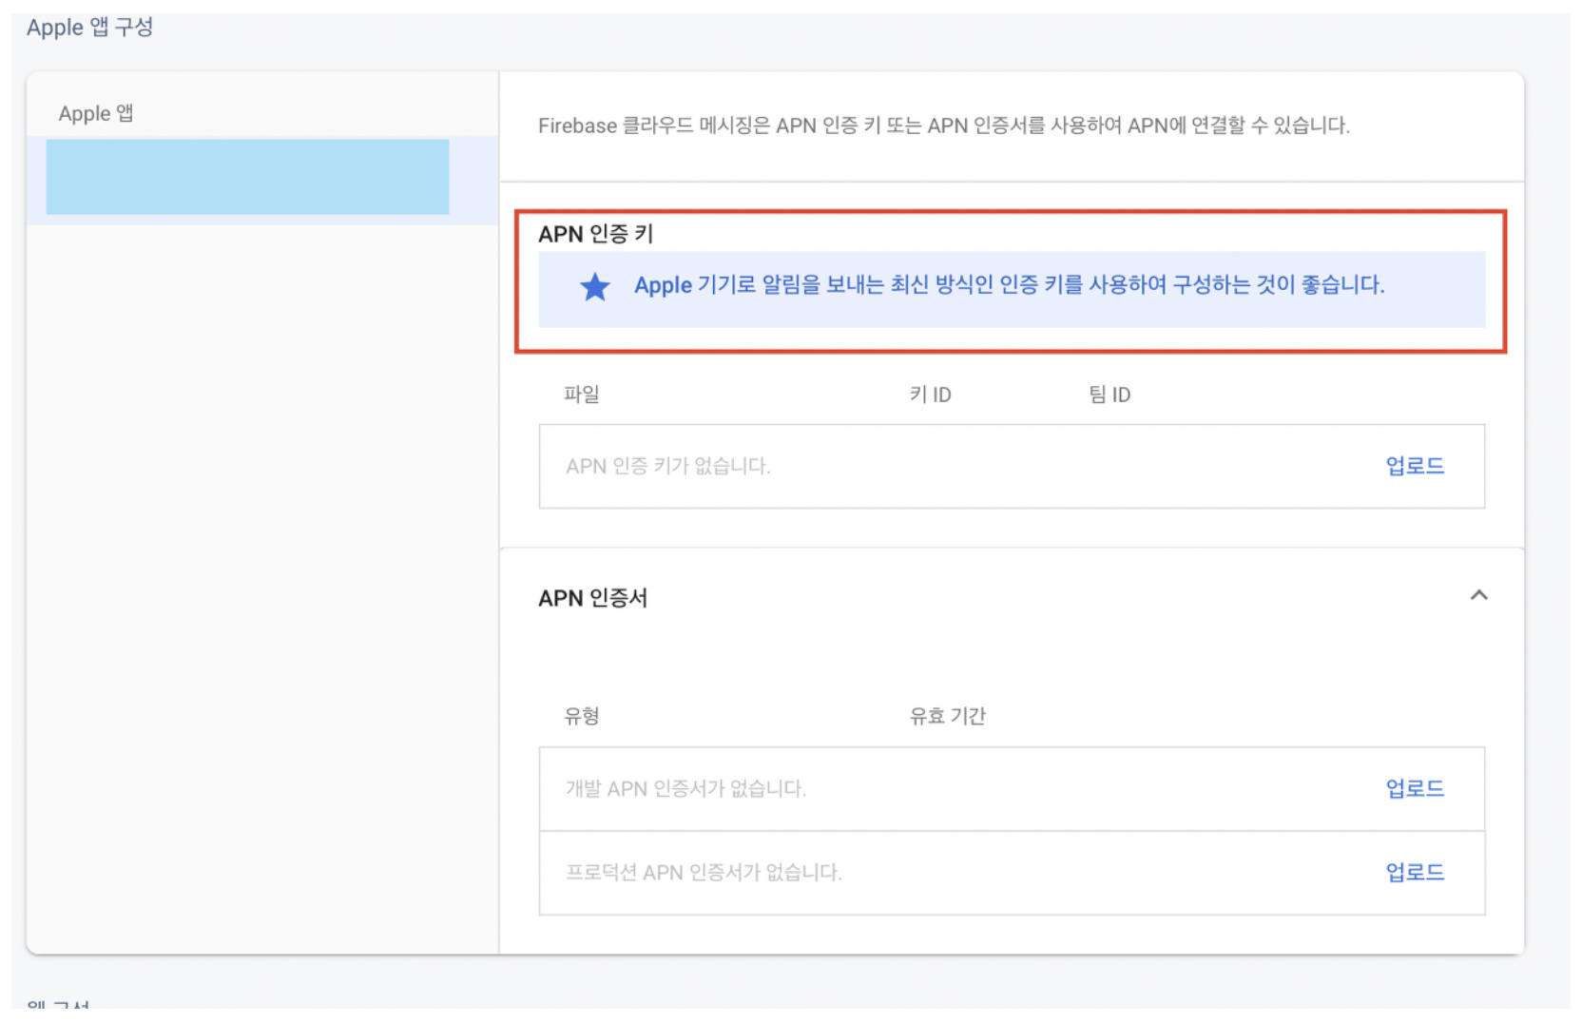Click the '파일' column header
This screenshot has height=1023, width=1582.
click(582, 394)
